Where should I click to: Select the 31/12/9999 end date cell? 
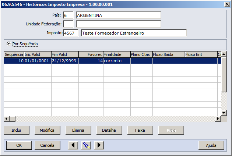click(65, 61)
